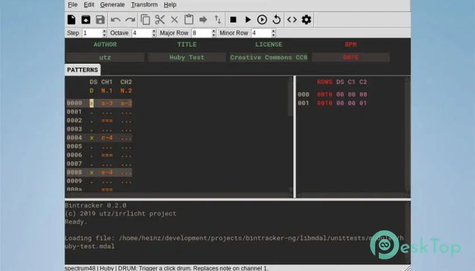Select the CH2 note in row 0000
The height and width of the screenshot is (271, 475).
pyautogui.click(x=126, y=103)
